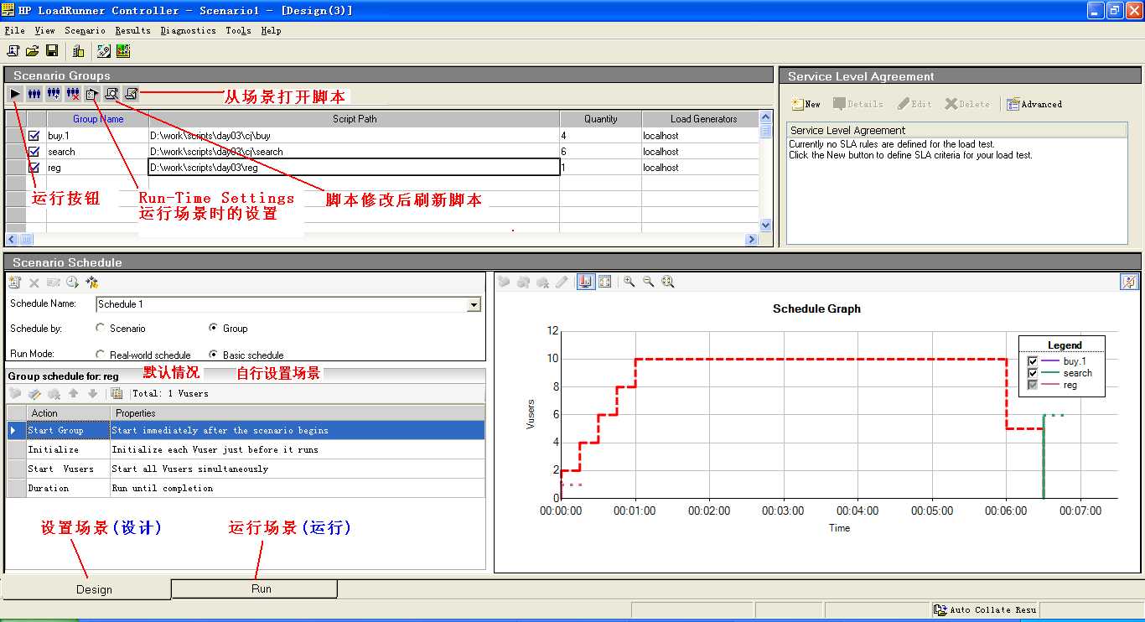Click left arrow of groups horizontal scrollbar
This screenshot has width=1145, height=622.
click(11, 240)
